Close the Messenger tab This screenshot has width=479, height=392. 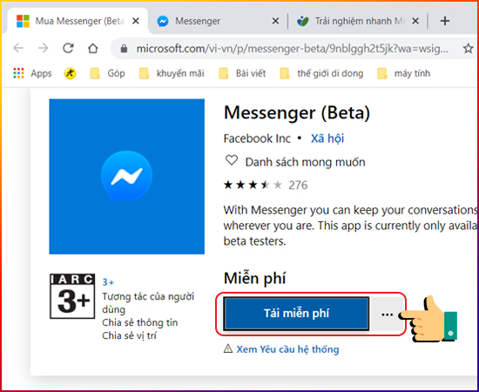(275, 21)
